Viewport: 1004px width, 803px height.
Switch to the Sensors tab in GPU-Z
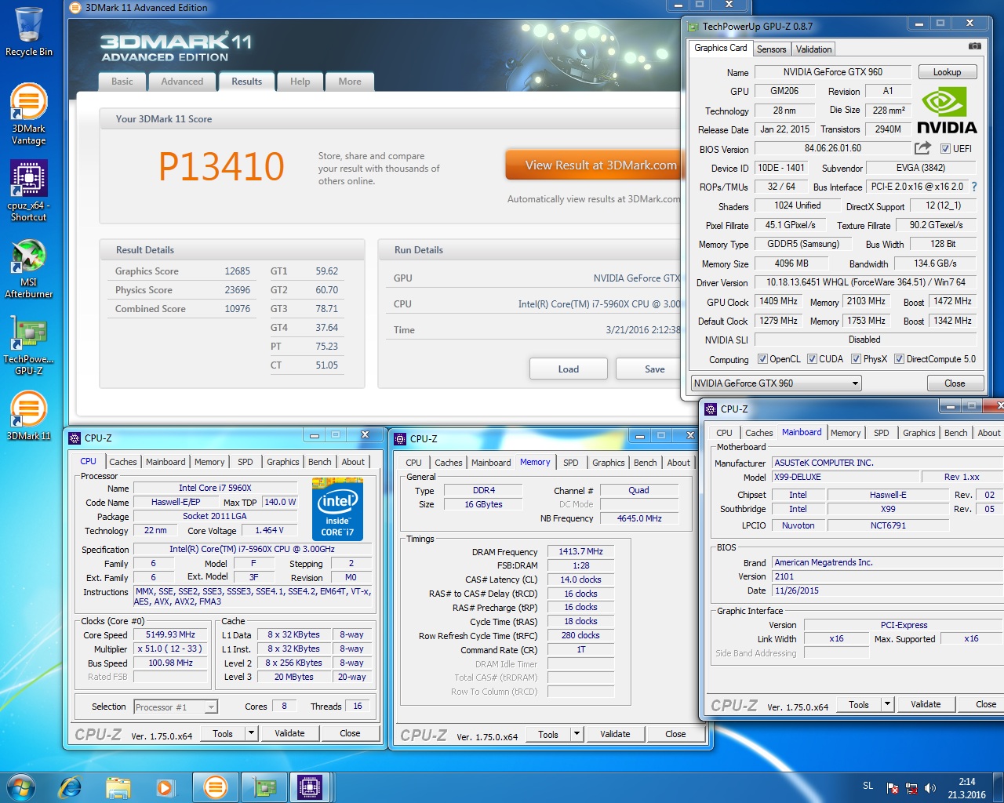click(771, 49)
